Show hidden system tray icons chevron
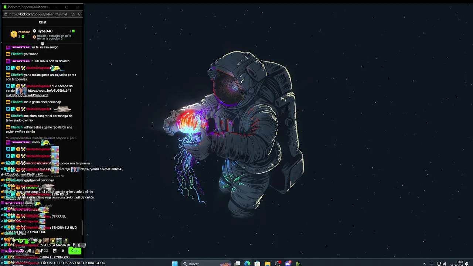This screenshot has width=473, height=266. point(424,264)
